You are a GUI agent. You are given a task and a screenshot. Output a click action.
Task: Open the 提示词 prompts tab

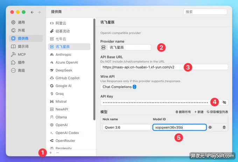click(x=26, y=46)
